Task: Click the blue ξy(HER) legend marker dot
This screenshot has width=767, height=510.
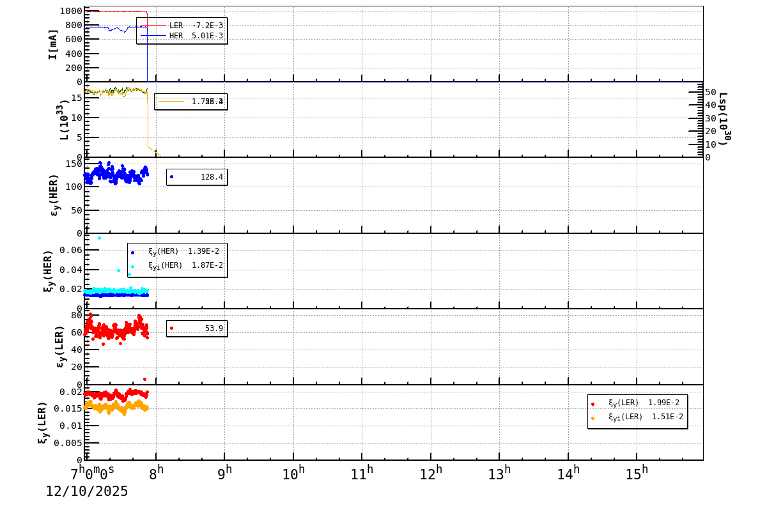Action: (132, 252)
